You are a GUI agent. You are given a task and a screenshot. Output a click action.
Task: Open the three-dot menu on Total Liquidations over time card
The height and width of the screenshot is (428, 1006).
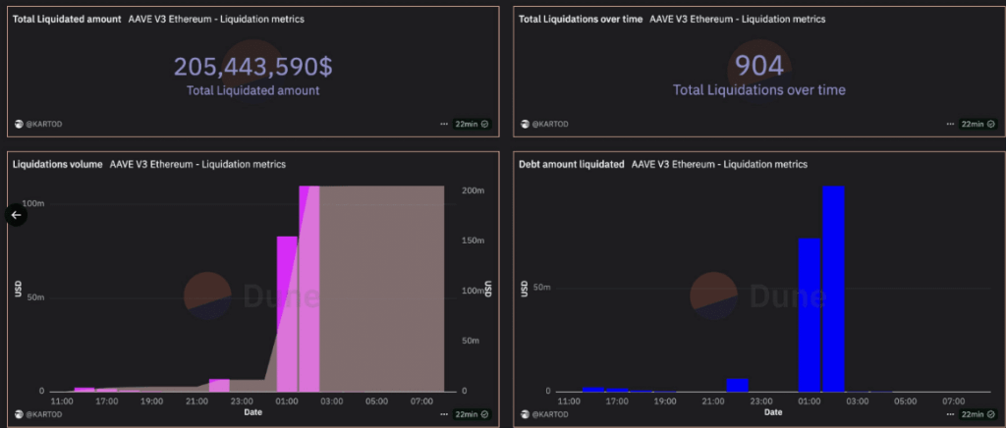point(950,125)
